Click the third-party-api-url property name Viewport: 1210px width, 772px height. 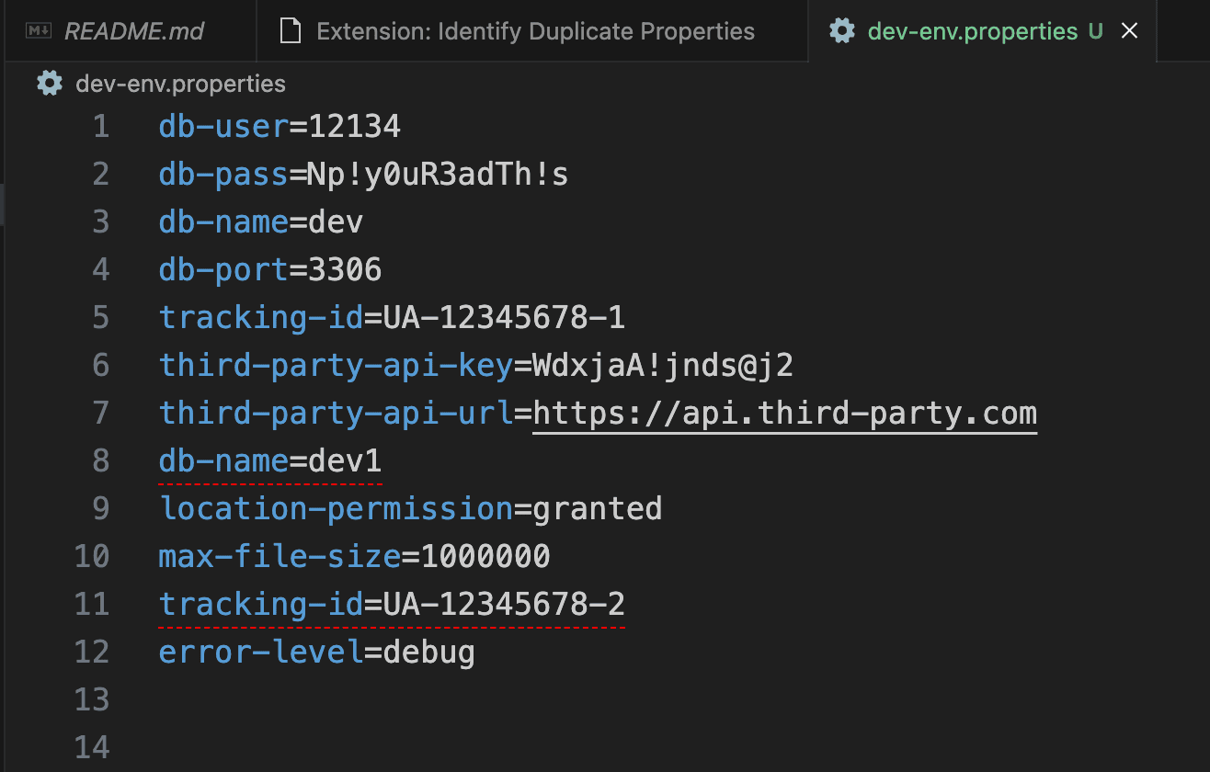[336, 413]
